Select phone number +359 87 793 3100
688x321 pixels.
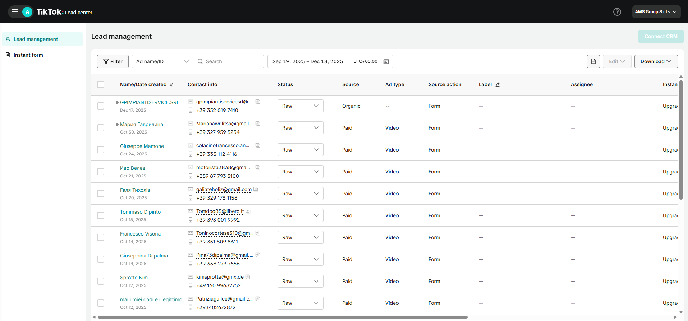point(217,176)
